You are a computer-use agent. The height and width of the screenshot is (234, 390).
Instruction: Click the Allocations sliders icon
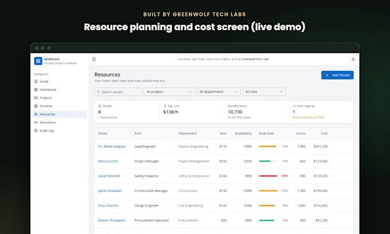coord(36,122)
